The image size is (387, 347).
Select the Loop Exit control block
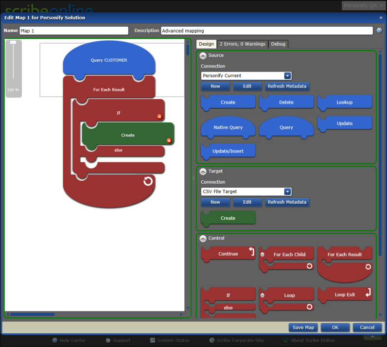pyautogui.click(x=345, y=295)
